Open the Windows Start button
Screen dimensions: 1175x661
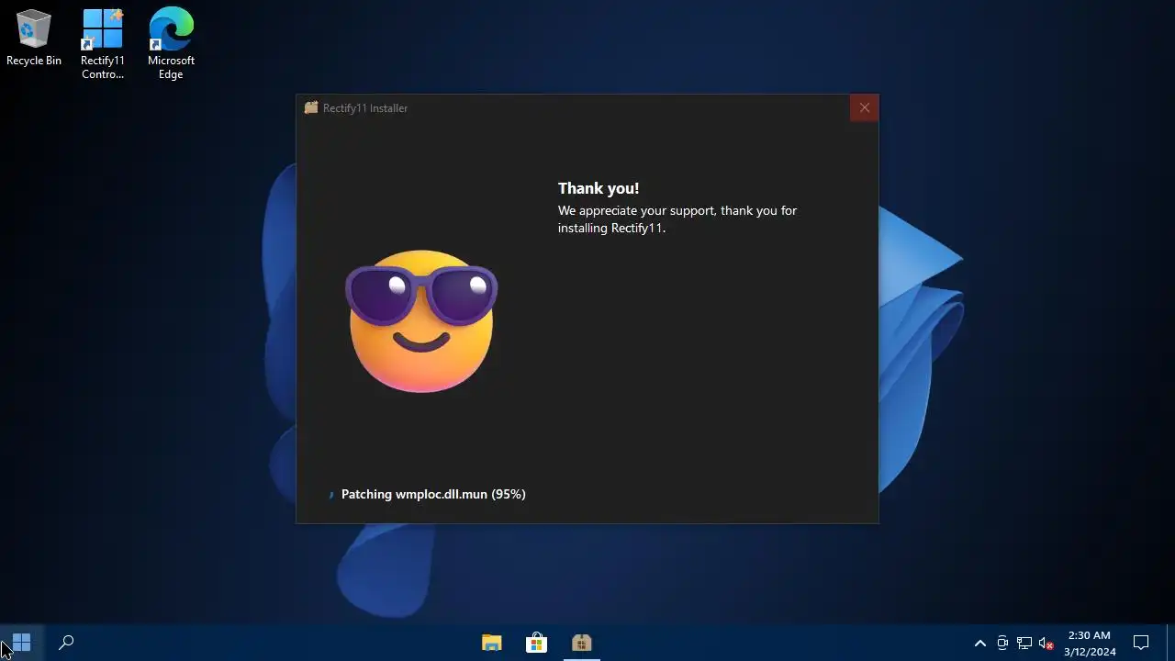click(21, 643)
